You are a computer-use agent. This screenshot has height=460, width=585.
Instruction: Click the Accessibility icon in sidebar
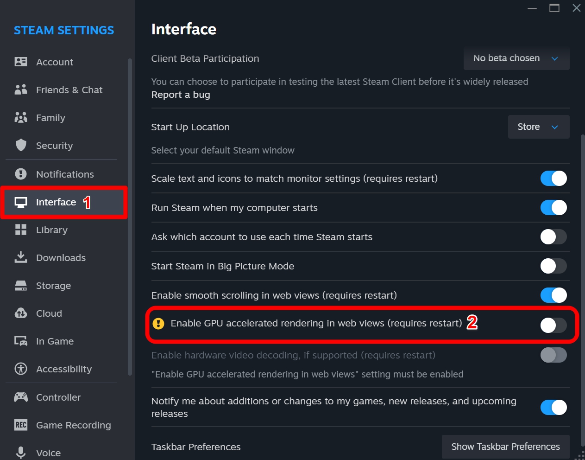click(21, 369)
